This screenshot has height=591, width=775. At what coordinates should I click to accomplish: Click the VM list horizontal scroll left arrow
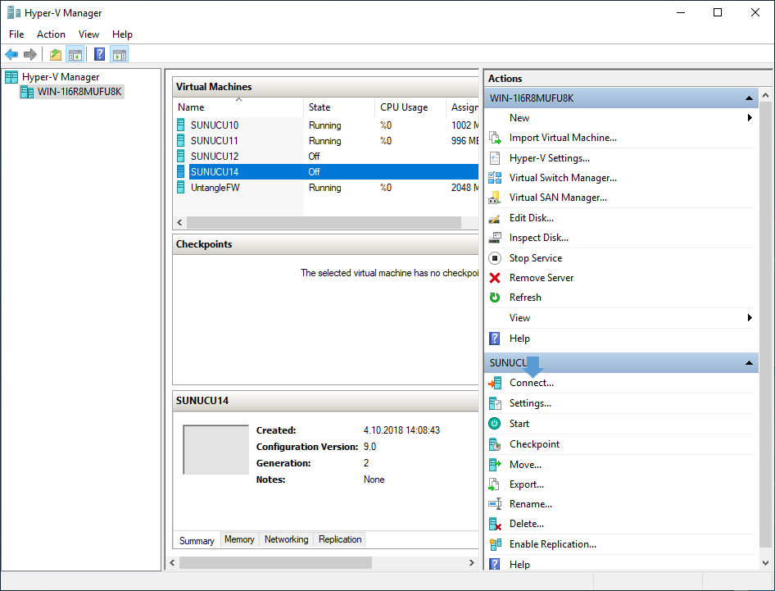pos(179,223)
